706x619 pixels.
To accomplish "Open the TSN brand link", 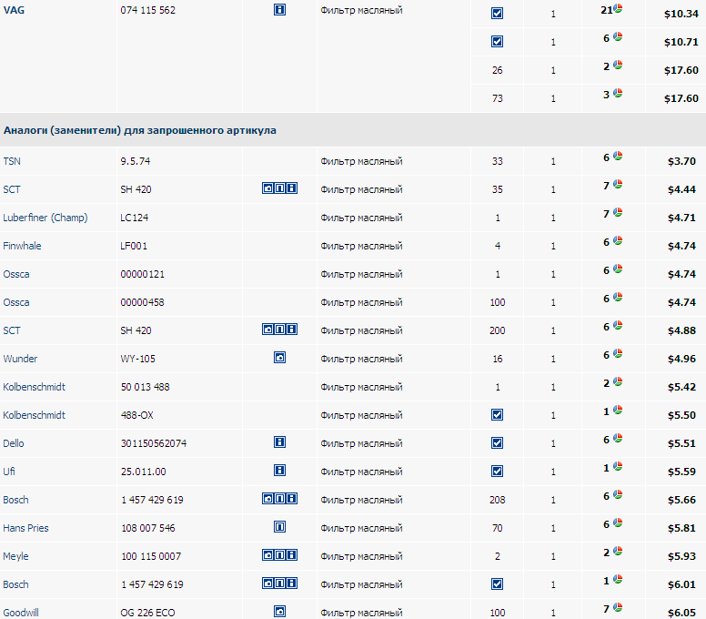I will click(12, 161).
